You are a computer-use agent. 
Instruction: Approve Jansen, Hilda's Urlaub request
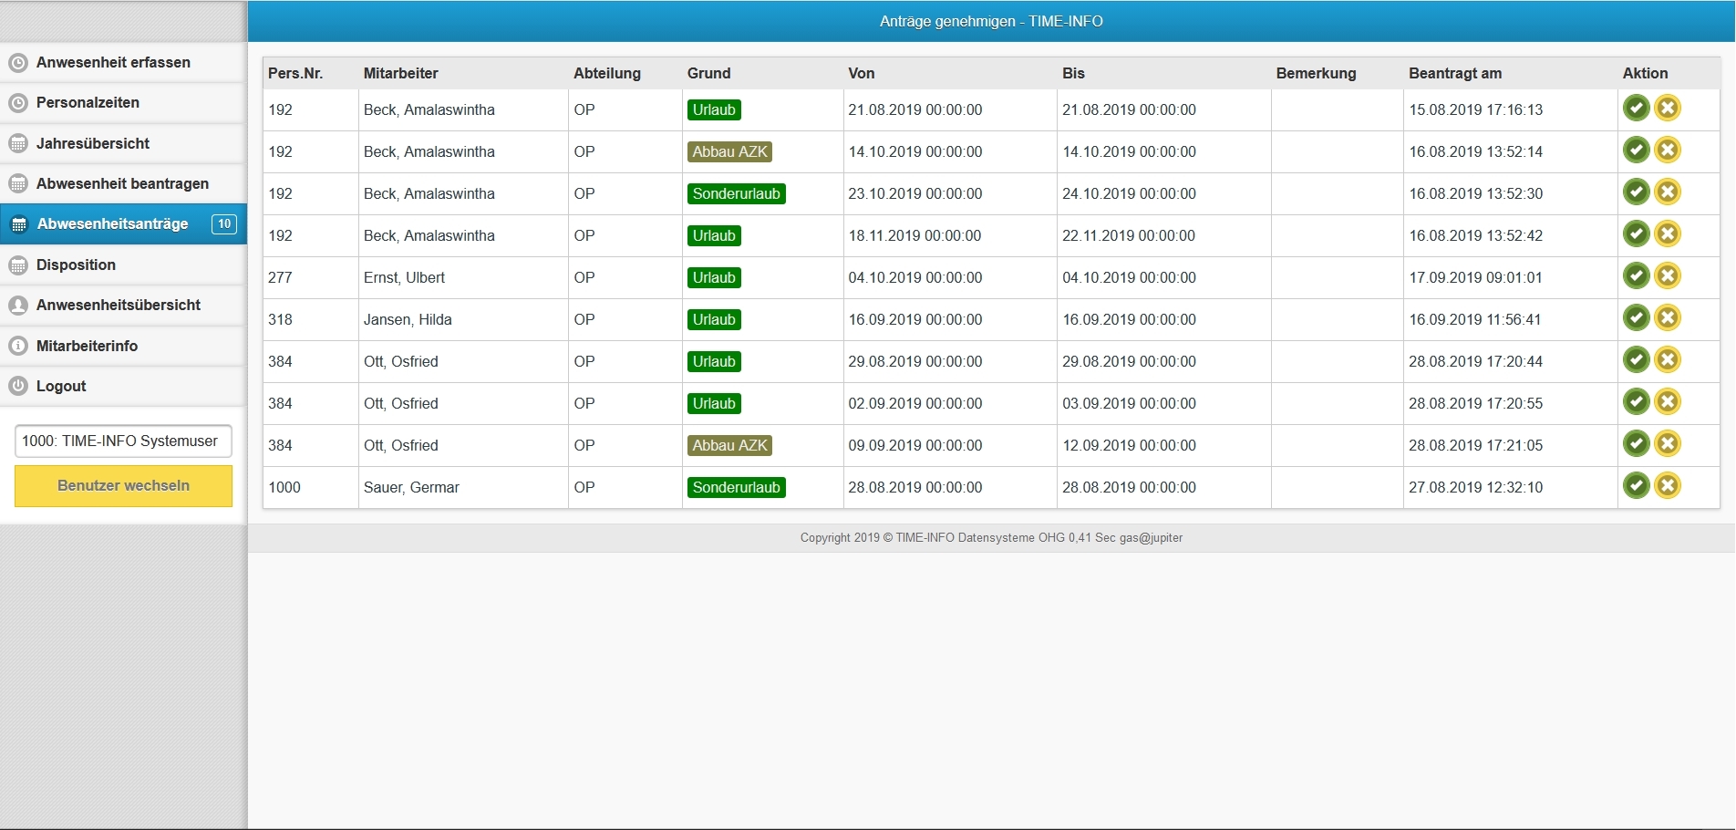(1637, 318)
